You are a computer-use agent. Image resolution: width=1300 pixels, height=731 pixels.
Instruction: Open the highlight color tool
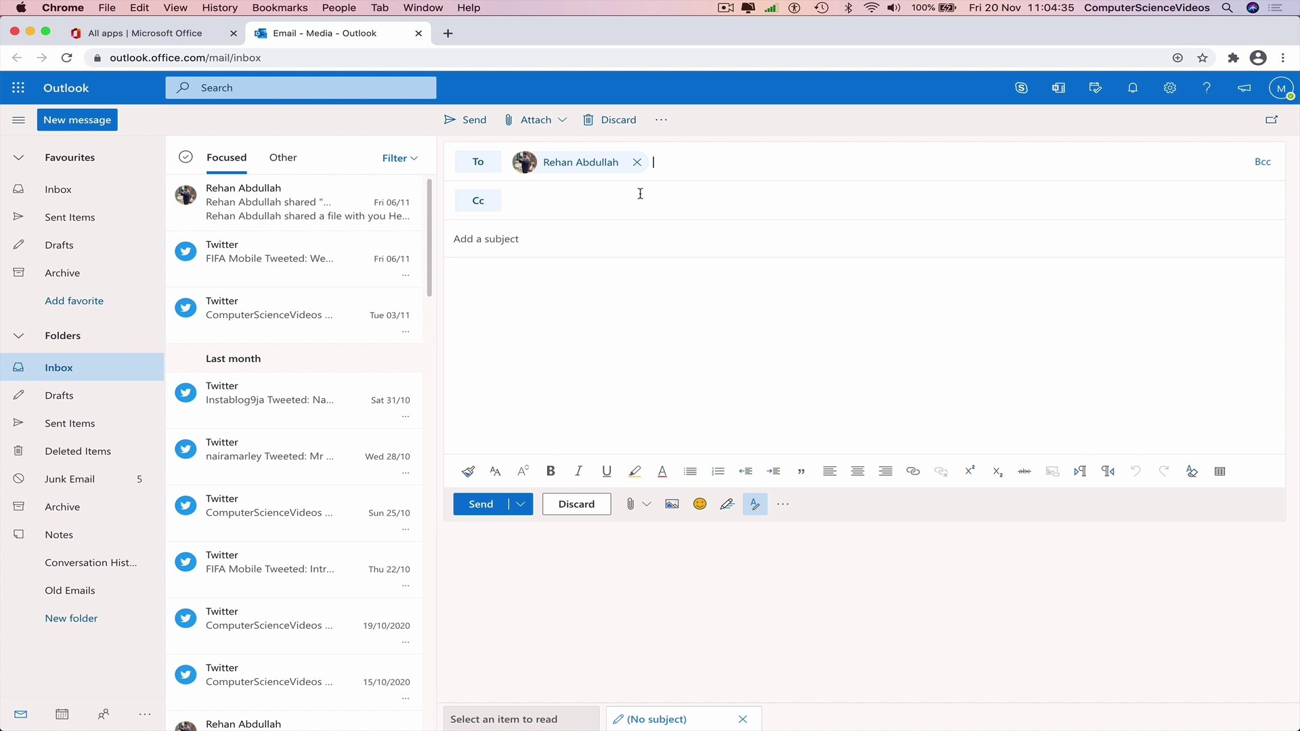(x=635, y=471)
